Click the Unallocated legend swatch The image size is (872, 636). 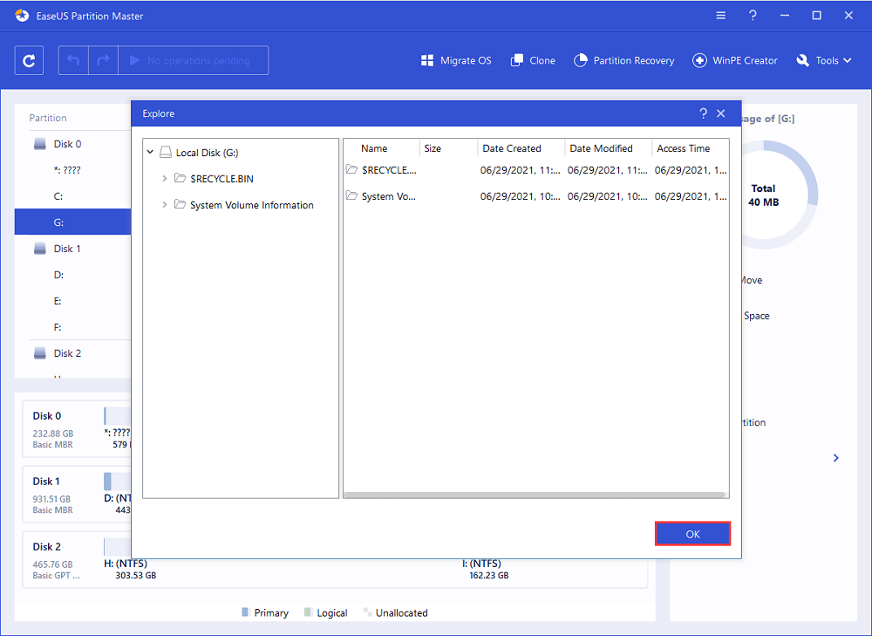[367, 612]
